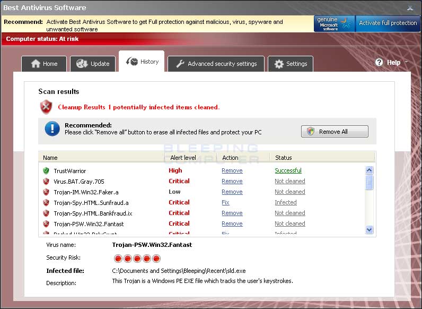
Task: Sort by the Status column header
Action: 322,158
